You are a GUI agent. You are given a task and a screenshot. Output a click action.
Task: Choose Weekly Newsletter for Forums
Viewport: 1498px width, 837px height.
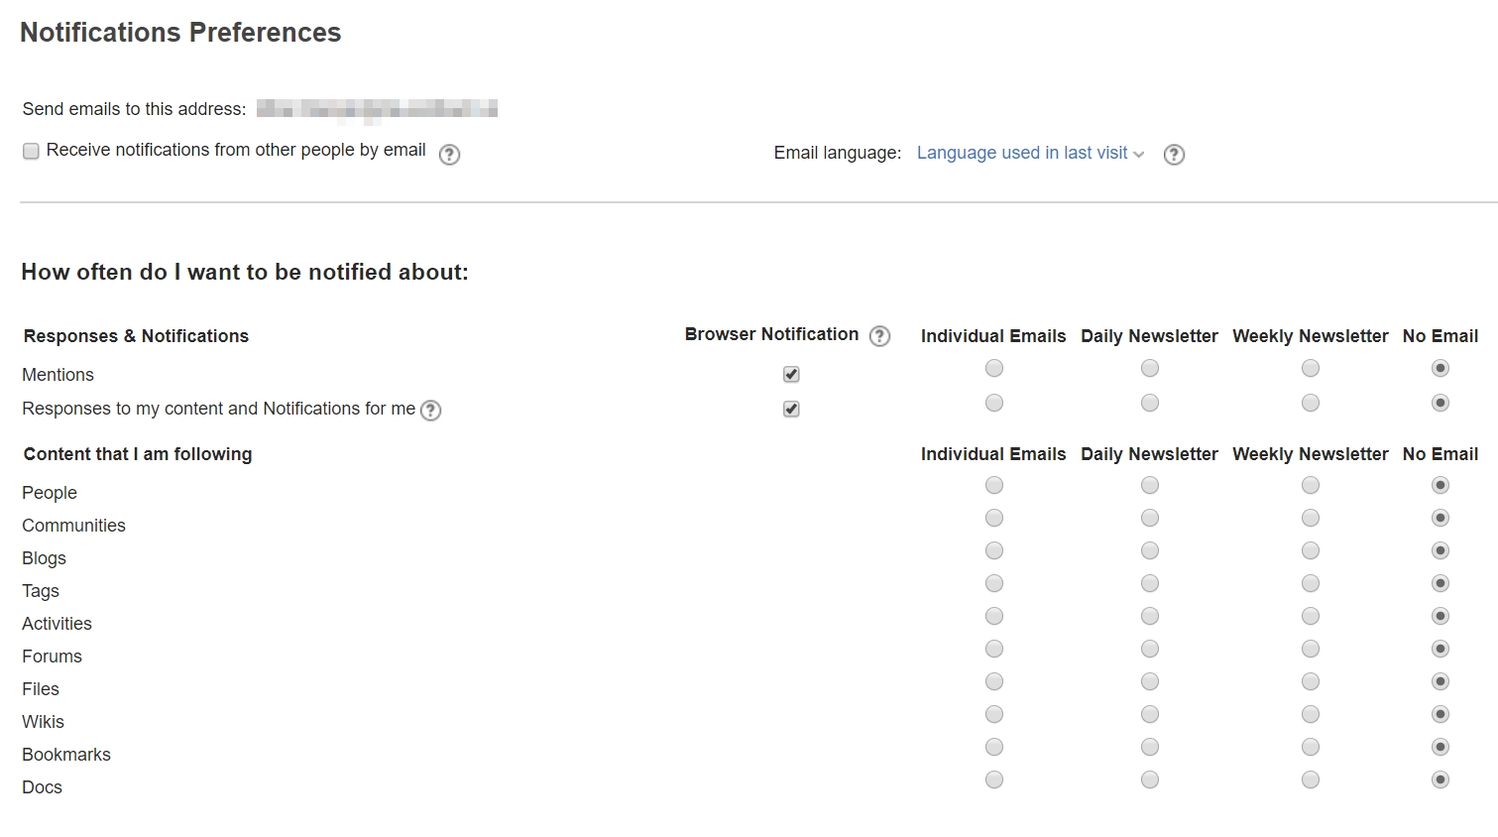[1310, 648]
